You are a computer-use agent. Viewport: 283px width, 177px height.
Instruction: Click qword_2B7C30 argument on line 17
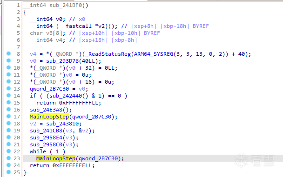click(x=92, y=117)
